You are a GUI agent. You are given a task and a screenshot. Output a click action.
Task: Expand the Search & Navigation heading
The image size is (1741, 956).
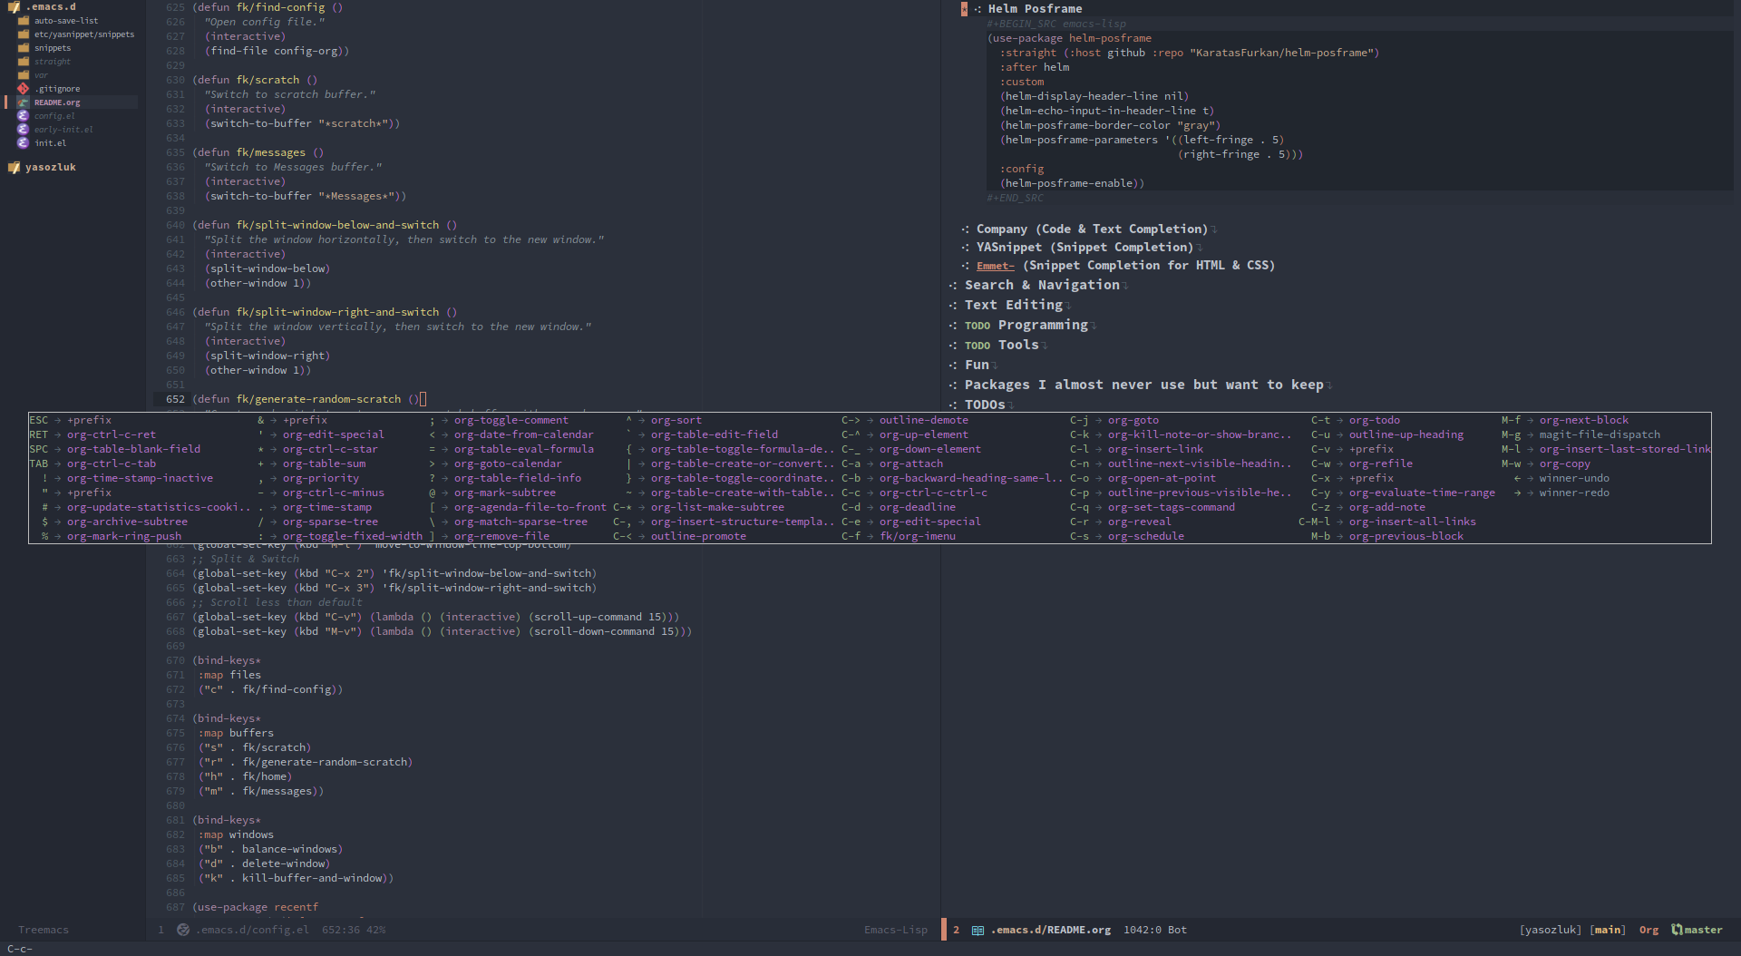(x=1041, y=285)
